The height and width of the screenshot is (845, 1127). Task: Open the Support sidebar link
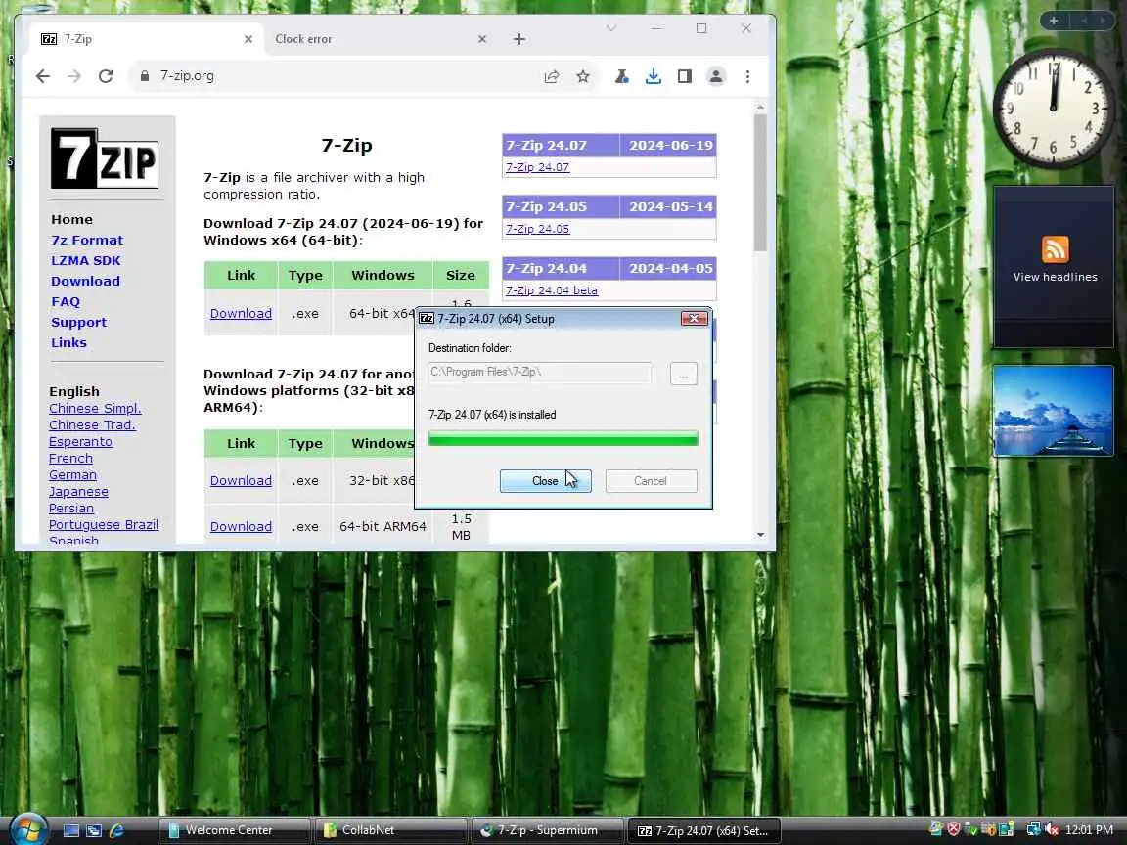tap(78, 322)
